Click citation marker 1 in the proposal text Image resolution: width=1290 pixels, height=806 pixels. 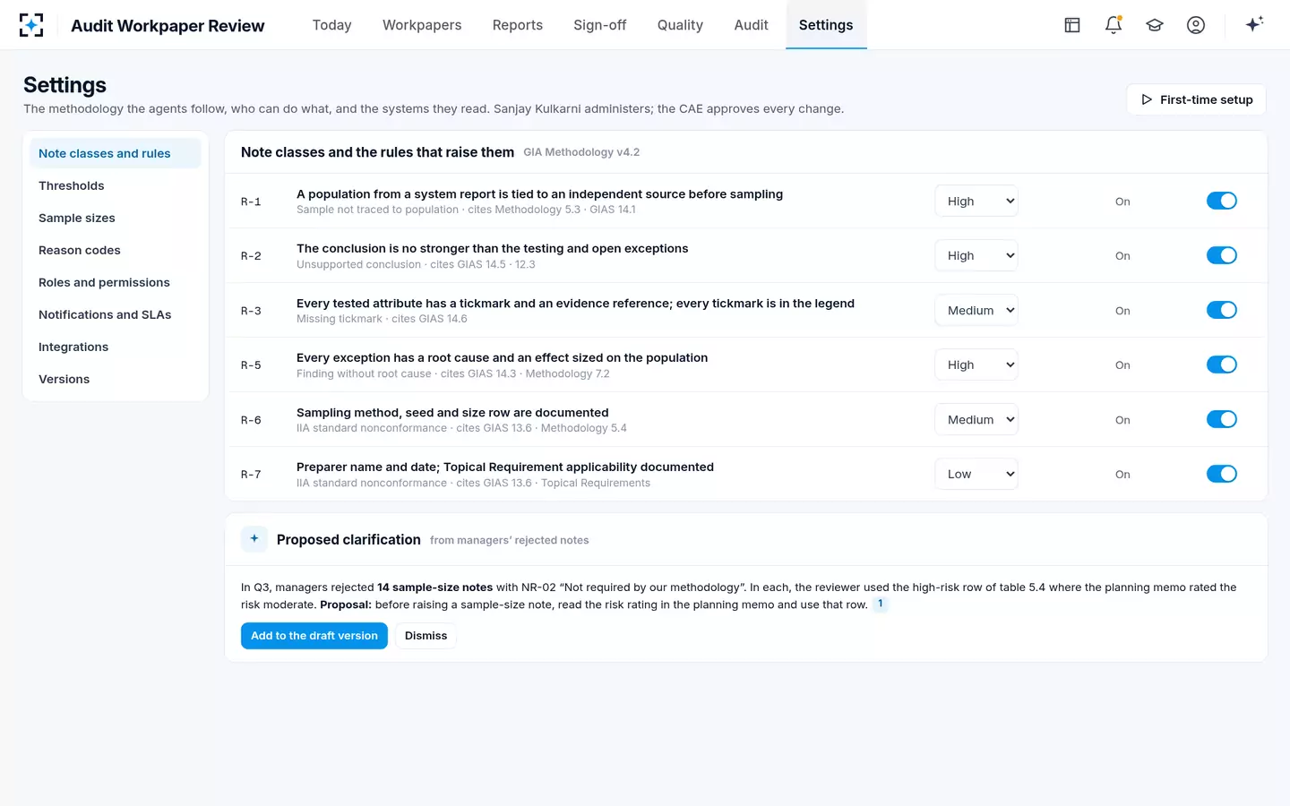coord(881,604)
